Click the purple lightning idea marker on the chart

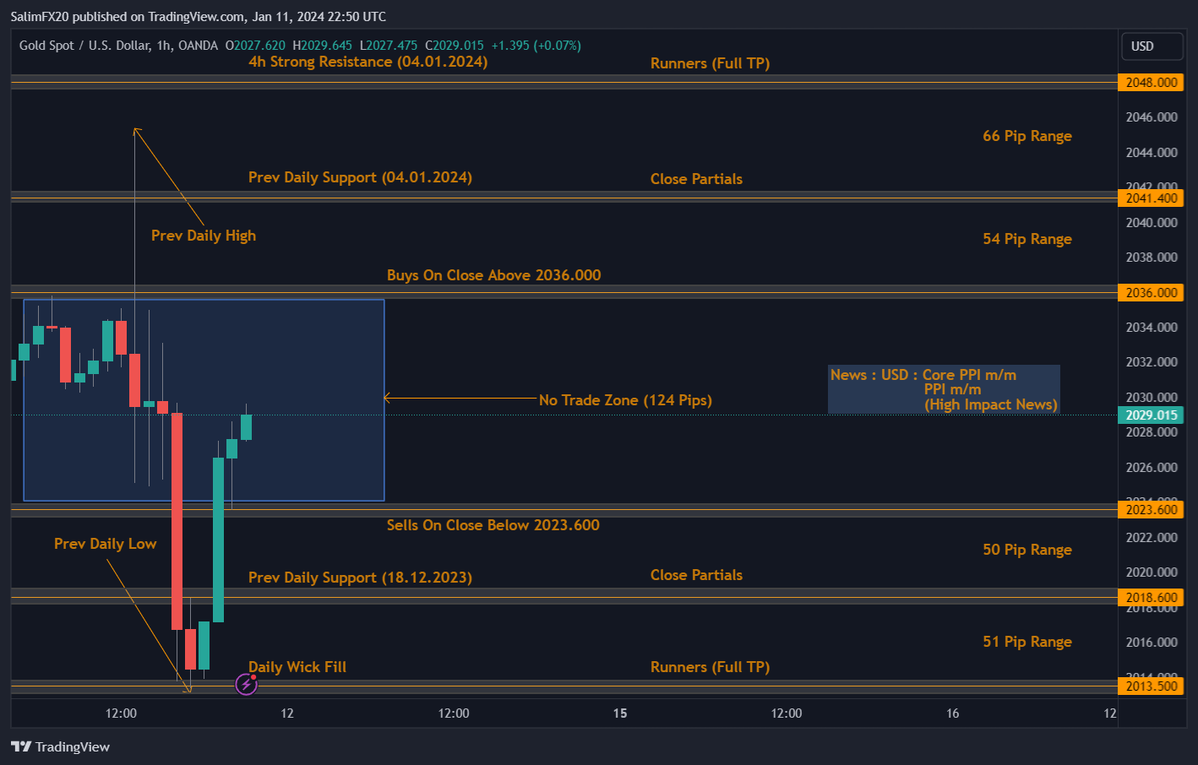point(246,684)
